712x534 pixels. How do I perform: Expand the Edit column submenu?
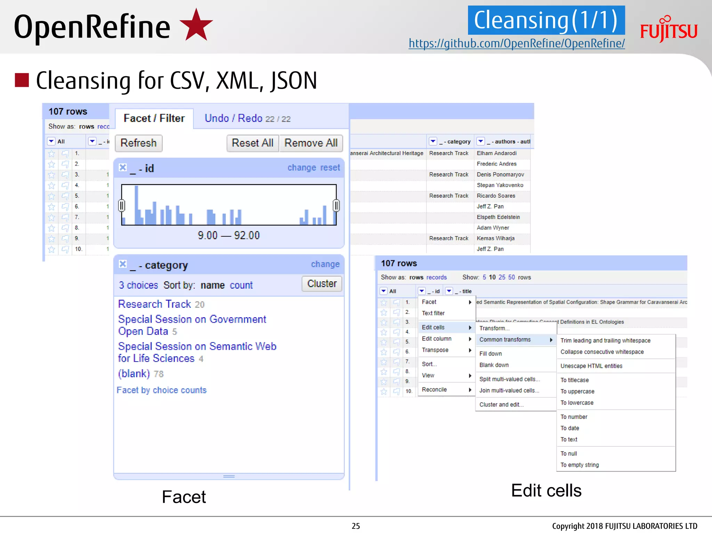pos(447,339)
